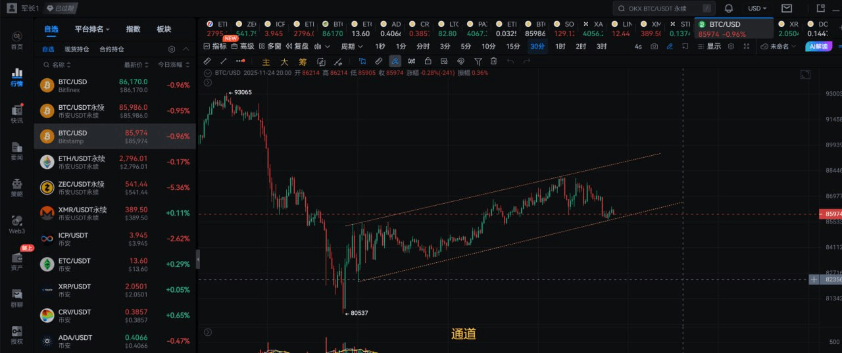Sort by 今日涨幅 column
Viewport: 842px width, 353px height.
pyautogui.click(x=174, y=65)
